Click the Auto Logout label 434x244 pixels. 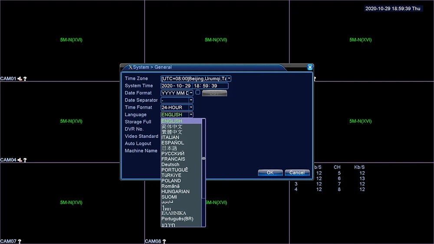[x=138, y=144]
